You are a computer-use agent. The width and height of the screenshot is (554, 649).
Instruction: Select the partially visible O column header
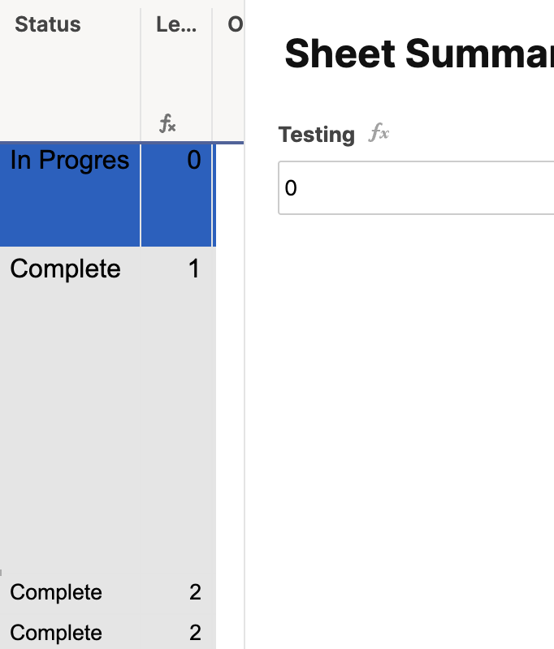228,71
